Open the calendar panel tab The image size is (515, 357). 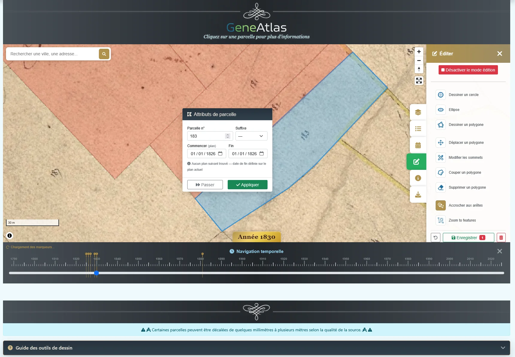coord(418,145)
